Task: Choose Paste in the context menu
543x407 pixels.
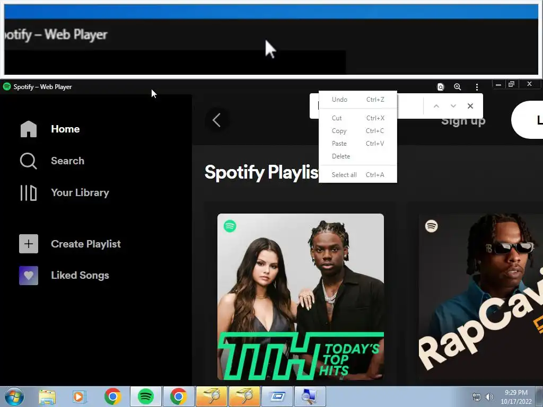Action: (x=358, y=144)
